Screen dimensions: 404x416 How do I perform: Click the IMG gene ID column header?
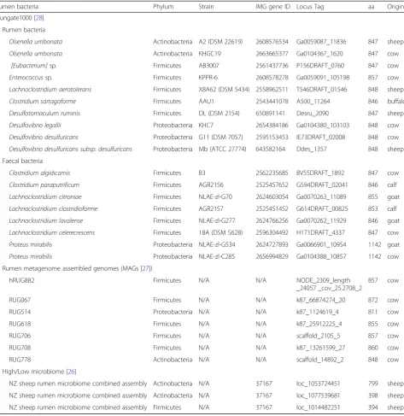pyautogui.click(x=273, y=7)
